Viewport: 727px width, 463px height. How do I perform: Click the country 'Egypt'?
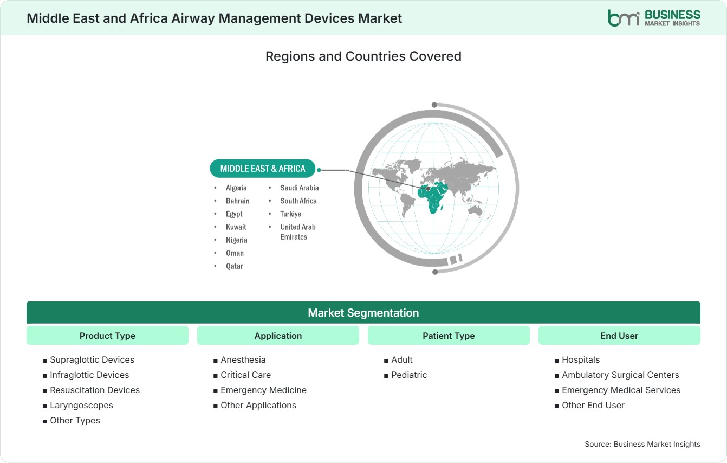(x=234, y=214)
